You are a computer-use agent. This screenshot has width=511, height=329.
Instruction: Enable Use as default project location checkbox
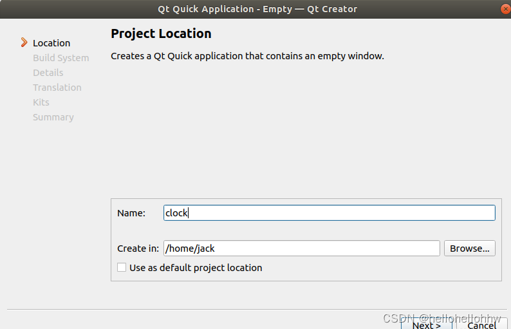click(122, 268)
